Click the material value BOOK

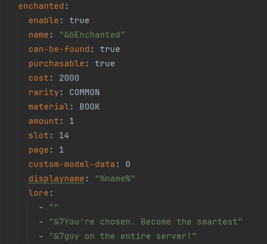[x=90, y=107]
